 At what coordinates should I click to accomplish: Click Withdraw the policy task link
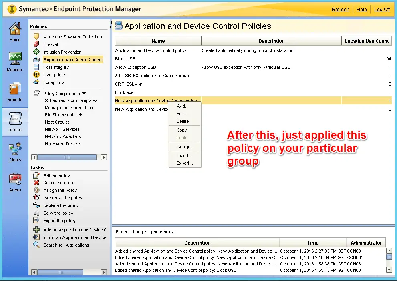click(63, 198)
